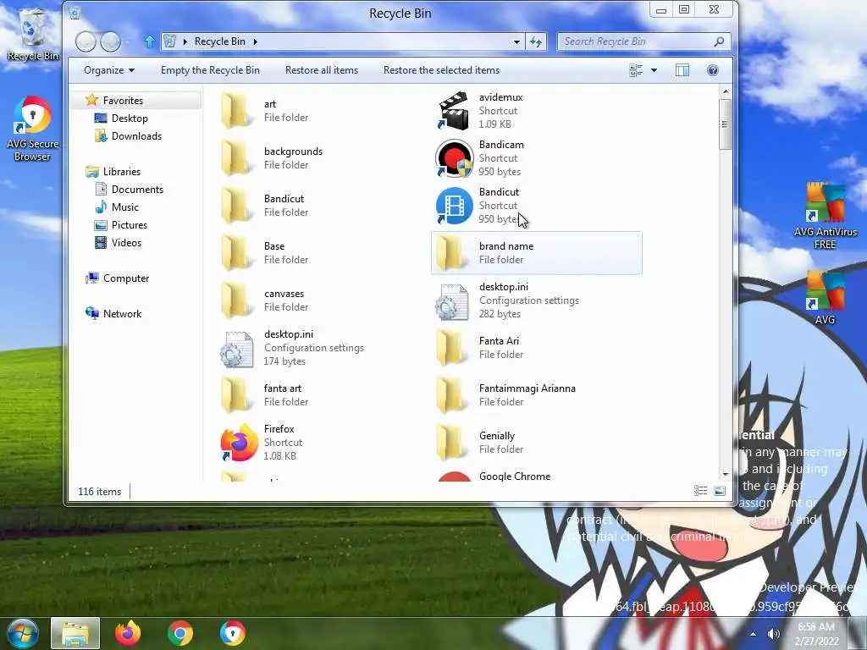
Task: Click the file list scroll down arrow
Action: click(x=726, y=474)
